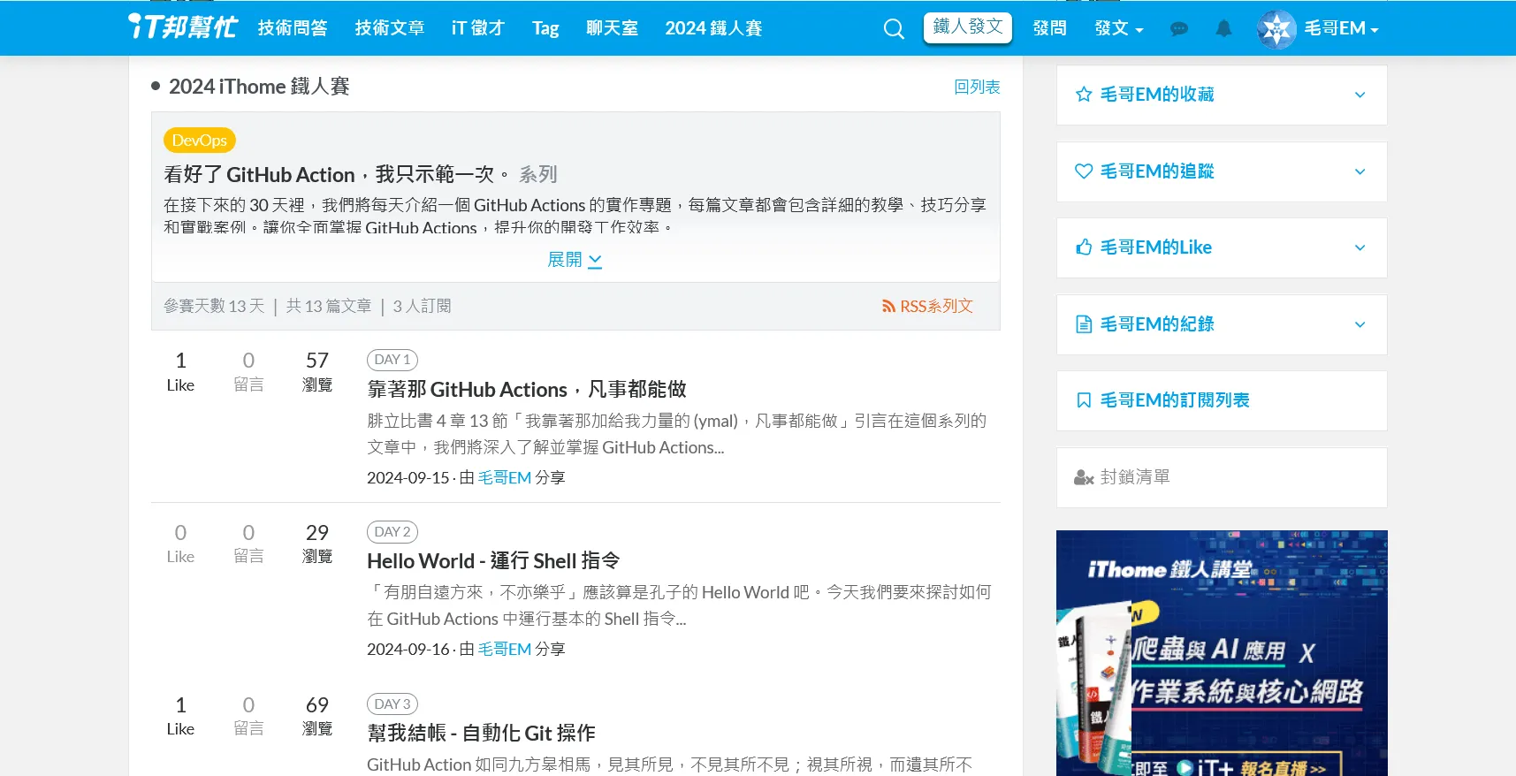This screenshot has height=776, width=1516.
Task: Click the 69 瀏覽 count
Action: [317, 716]
